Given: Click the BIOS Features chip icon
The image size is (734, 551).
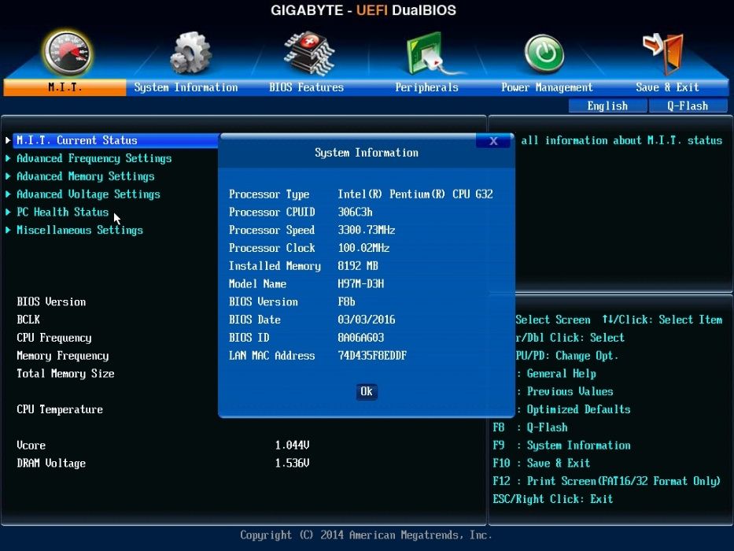Looking at the screenshot, I should (309, 53).
